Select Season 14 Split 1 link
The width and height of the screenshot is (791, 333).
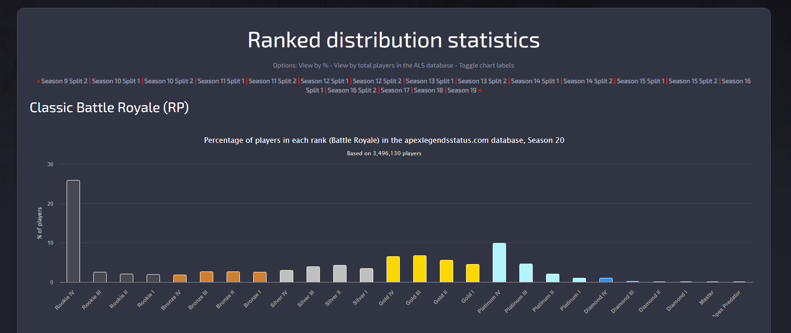[x=535, y=81]
